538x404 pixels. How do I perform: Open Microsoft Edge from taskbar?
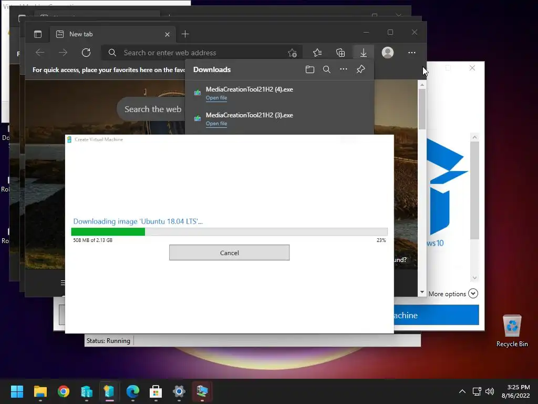pos(133,391)
